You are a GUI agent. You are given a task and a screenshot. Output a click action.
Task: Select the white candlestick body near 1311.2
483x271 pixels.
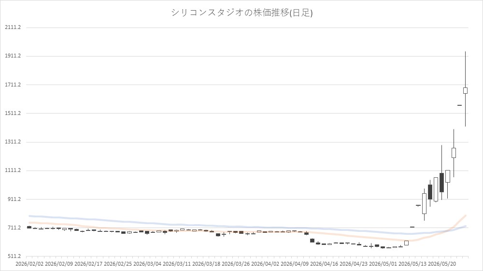454,153
